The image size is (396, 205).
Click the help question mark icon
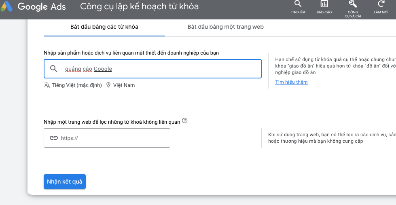[x=184, y=120]
